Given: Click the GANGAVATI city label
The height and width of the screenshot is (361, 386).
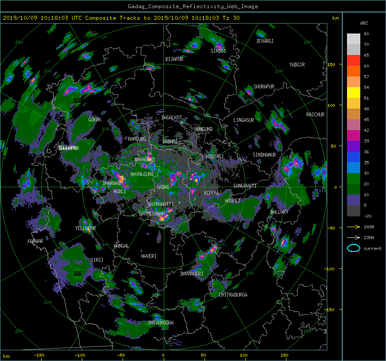Looking at the screenshot, I should click(x=245, y=186).
